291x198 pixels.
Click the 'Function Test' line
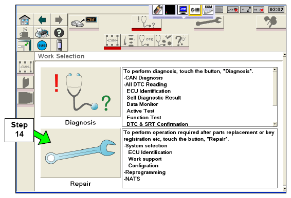[x=144, y=118]
